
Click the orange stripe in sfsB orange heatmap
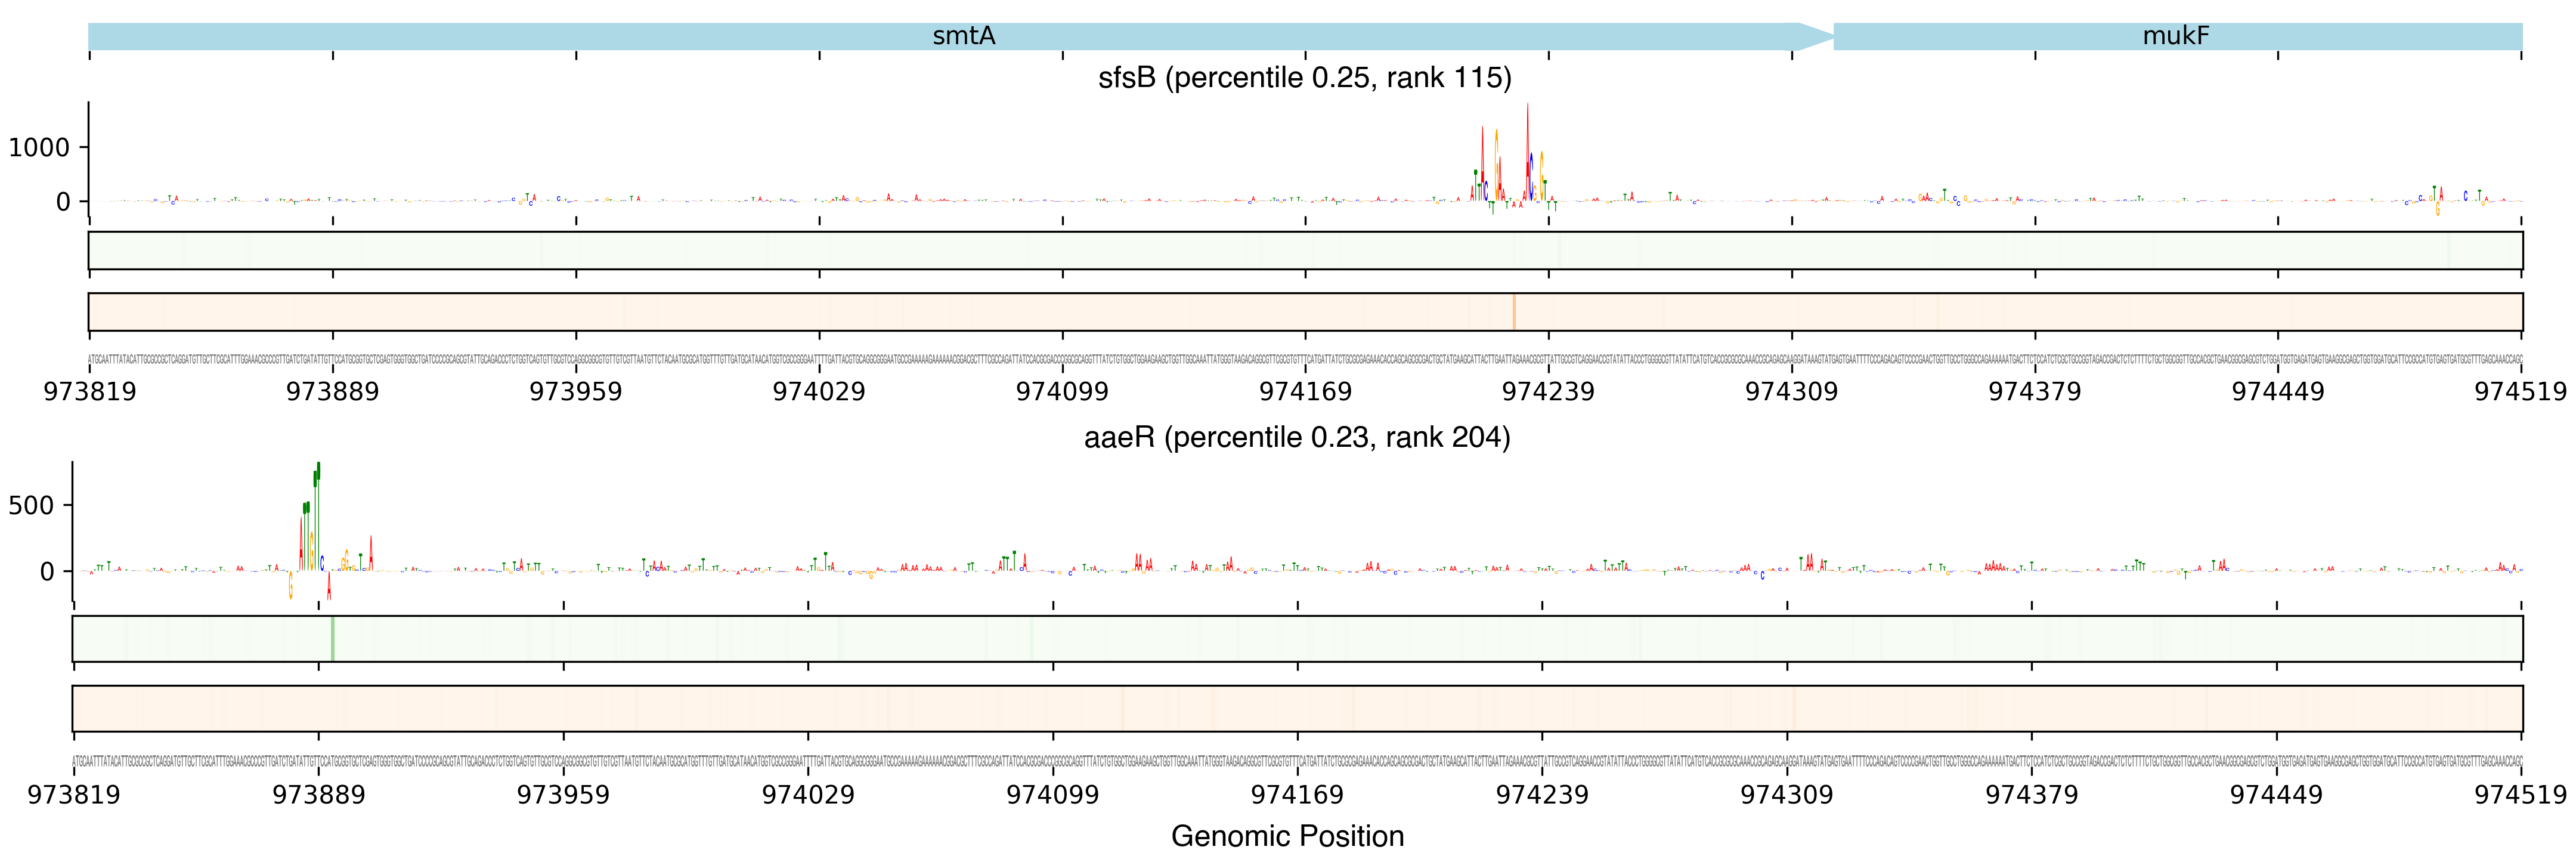(1514, 311)
